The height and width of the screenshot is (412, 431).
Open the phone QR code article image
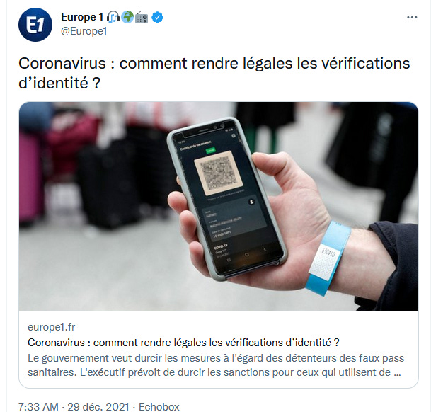point(219,206)
